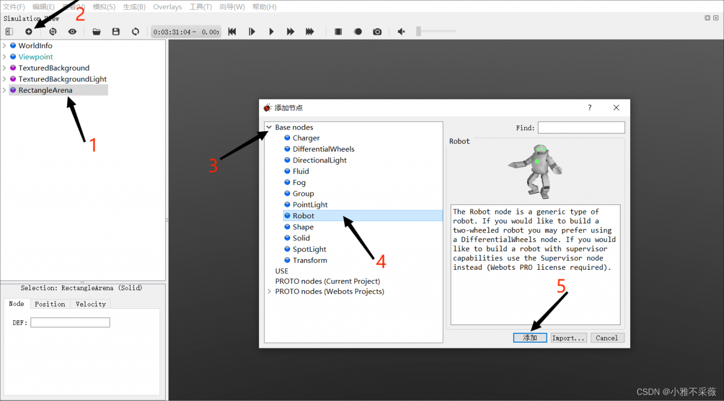This screenshot has height=401, width=724.
Task: Click the eye view options icon
Action: click(x=72, y=32)
